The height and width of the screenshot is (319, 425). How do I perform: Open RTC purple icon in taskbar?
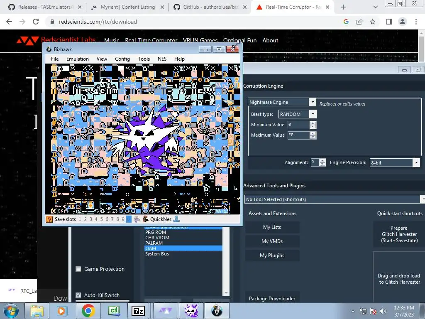(x=165, y=311)
